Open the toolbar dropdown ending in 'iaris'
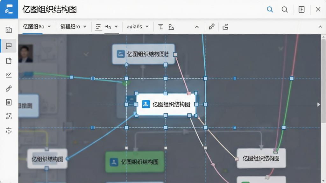Image resolution: width=326 pixels, height=183 pixels. tap(138, 27)
